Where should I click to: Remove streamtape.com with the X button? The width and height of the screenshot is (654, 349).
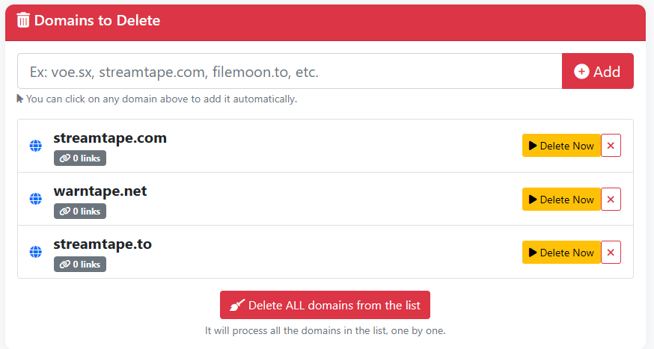point(611,146)
